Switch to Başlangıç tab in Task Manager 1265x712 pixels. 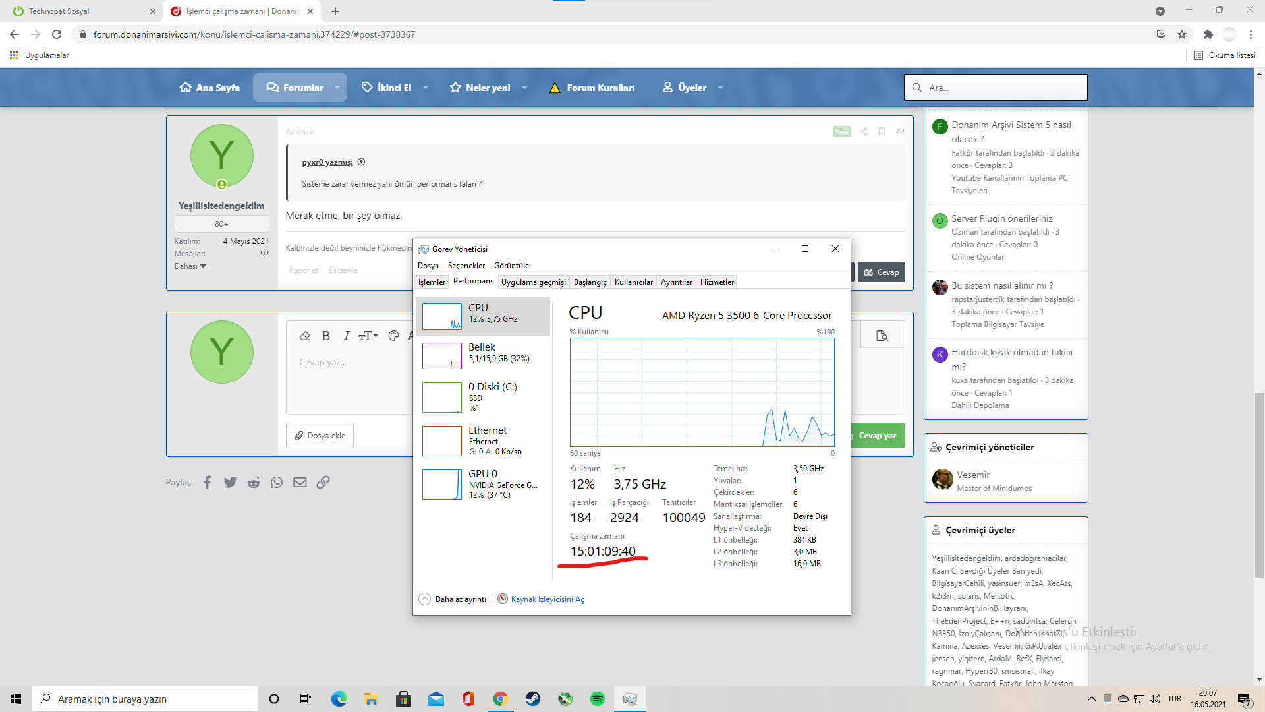point(590,282)
